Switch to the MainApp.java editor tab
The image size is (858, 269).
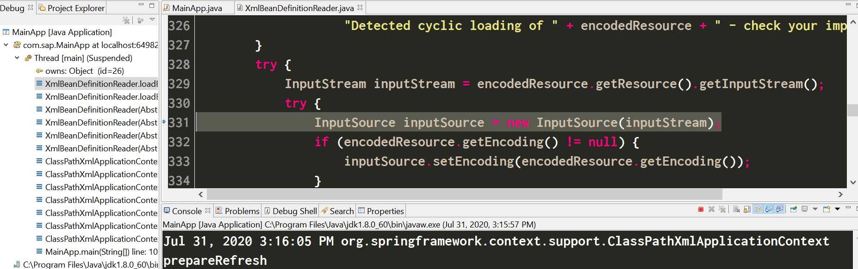197,8
